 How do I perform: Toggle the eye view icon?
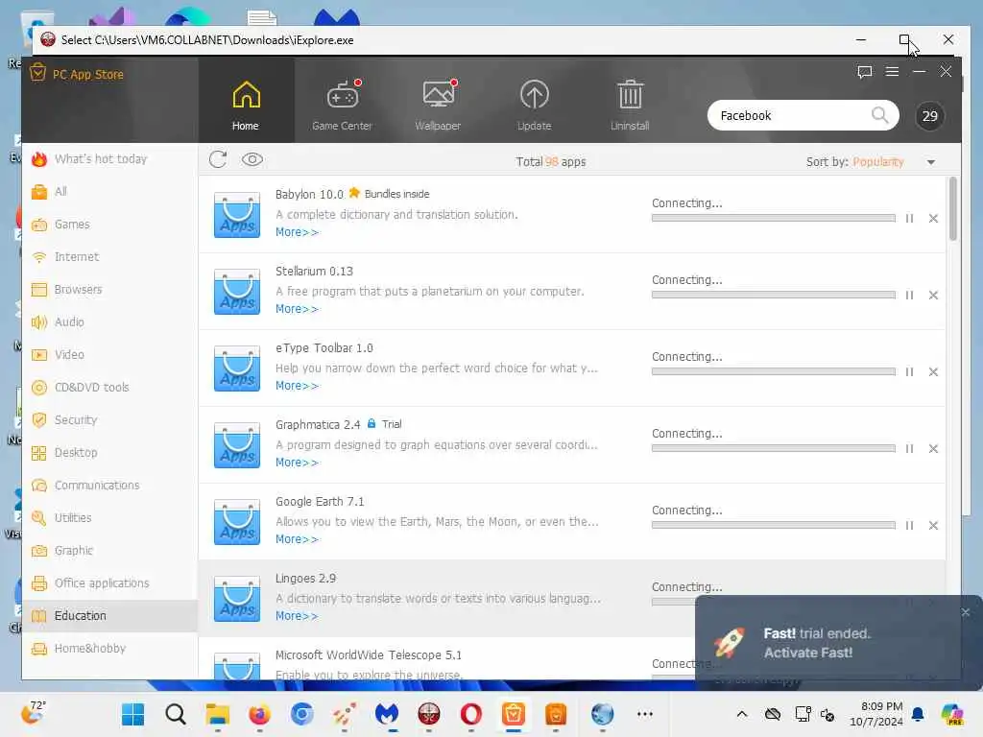pos(252,160)
